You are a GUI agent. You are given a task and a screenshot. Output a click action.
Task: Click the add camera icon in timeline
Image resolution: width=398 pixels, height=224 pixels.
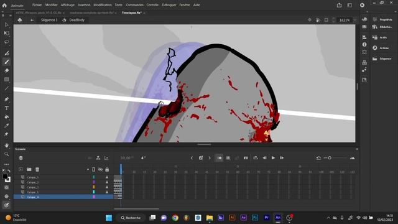click(90, 158)
